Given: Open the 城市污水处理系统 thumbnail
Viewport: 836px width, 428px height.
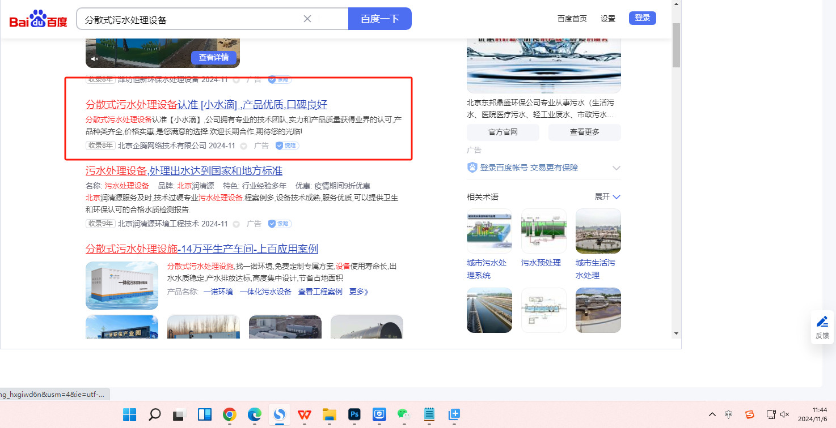Looking at the screenshot, I should (489, 231).
